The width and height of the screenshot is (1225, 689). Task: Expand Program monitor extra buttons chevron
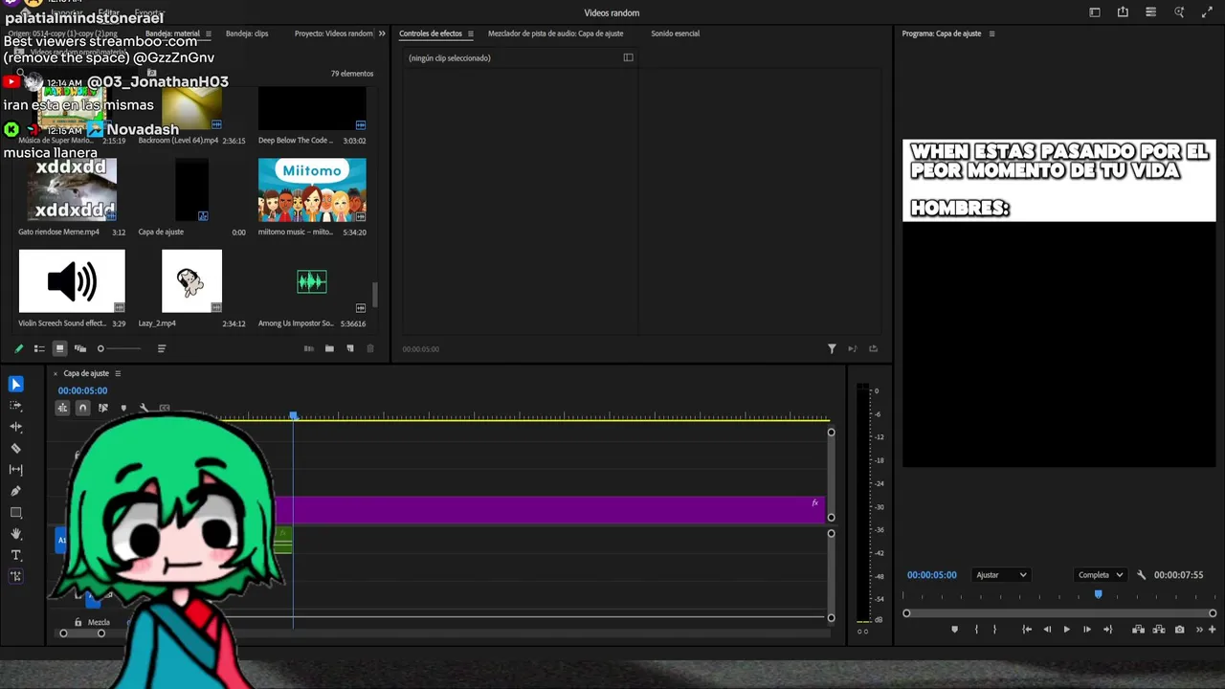point(1199,630)
